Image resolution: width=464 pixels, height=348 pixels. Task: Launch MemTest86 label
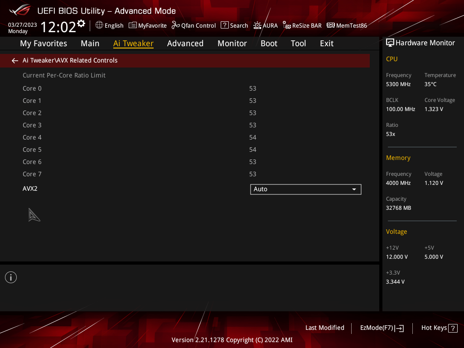352,26
